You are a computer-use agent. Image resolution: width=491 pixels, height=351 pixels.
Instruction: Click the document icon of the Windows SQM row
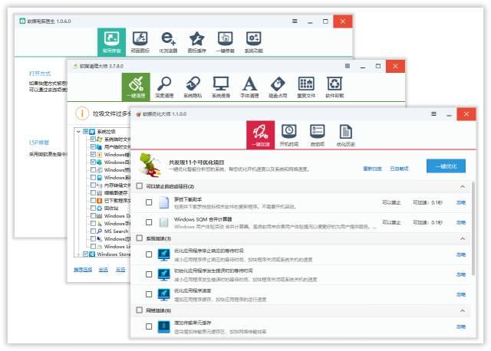click(x=163, y=222)
